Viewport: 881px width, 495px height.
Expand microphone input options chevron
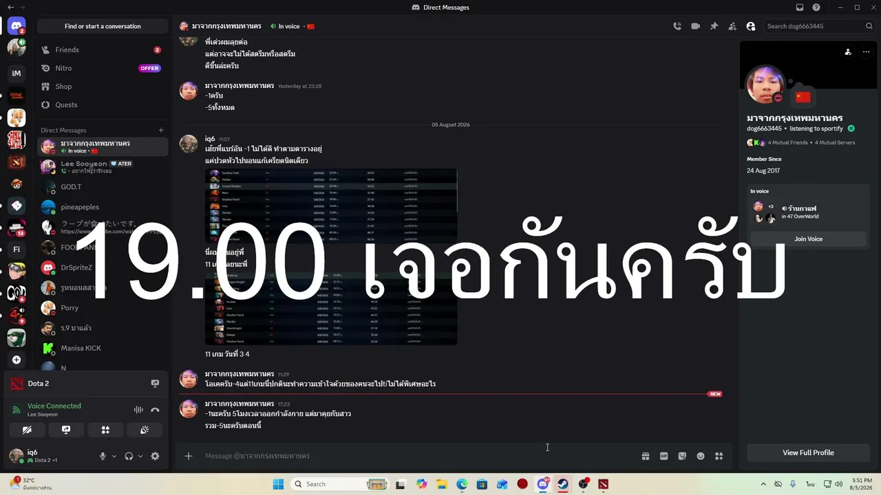(114, 456)
